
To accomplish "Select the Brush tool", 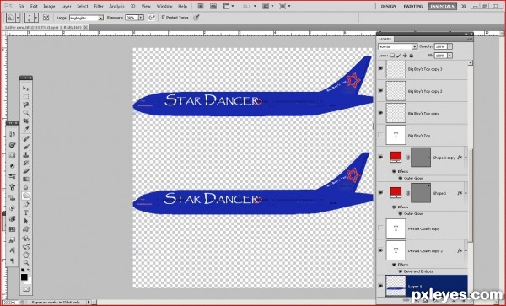I will pos(26,147).
